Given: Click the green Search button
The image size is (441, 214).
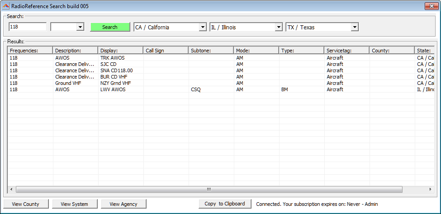Looking at the screenshot, I should (110, 27).
